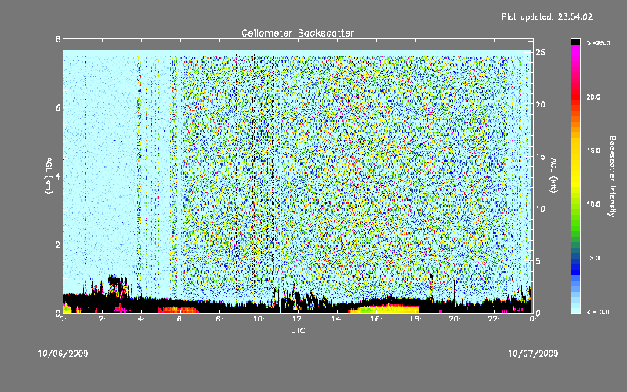The height and width of the screenshot is (392, 627).
Task: Pick the black swatch capping the colorbar
Action: click(575, 42)
